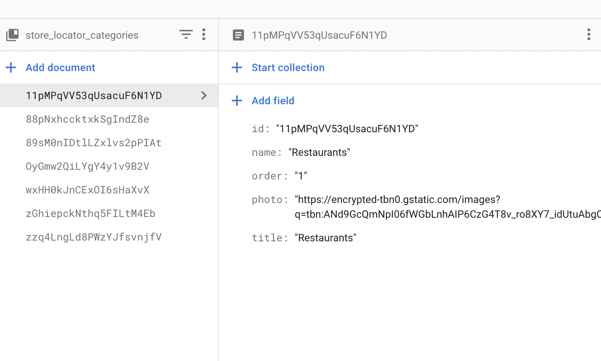
Task: Expand chevron on document 11pMPqVV53qUsacuF6N1YD
Action: (x=204, y=95)
